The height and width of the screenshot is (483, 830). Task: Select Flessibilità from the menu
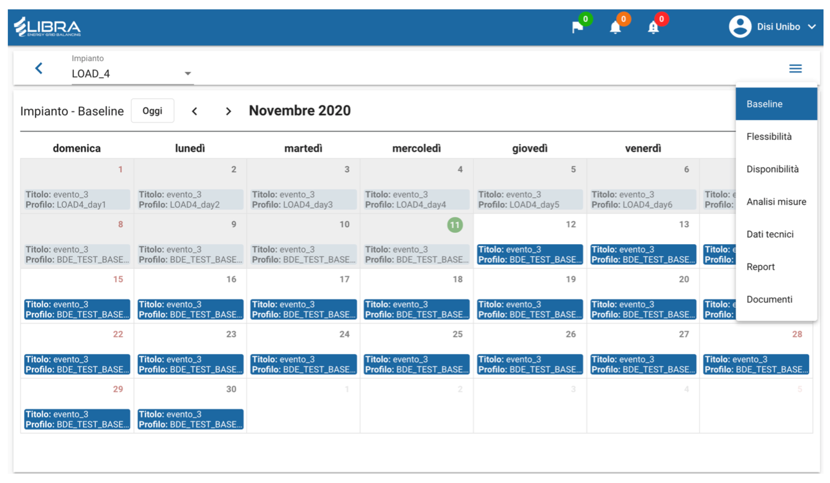pyautogui.click(x=769, y=137)
